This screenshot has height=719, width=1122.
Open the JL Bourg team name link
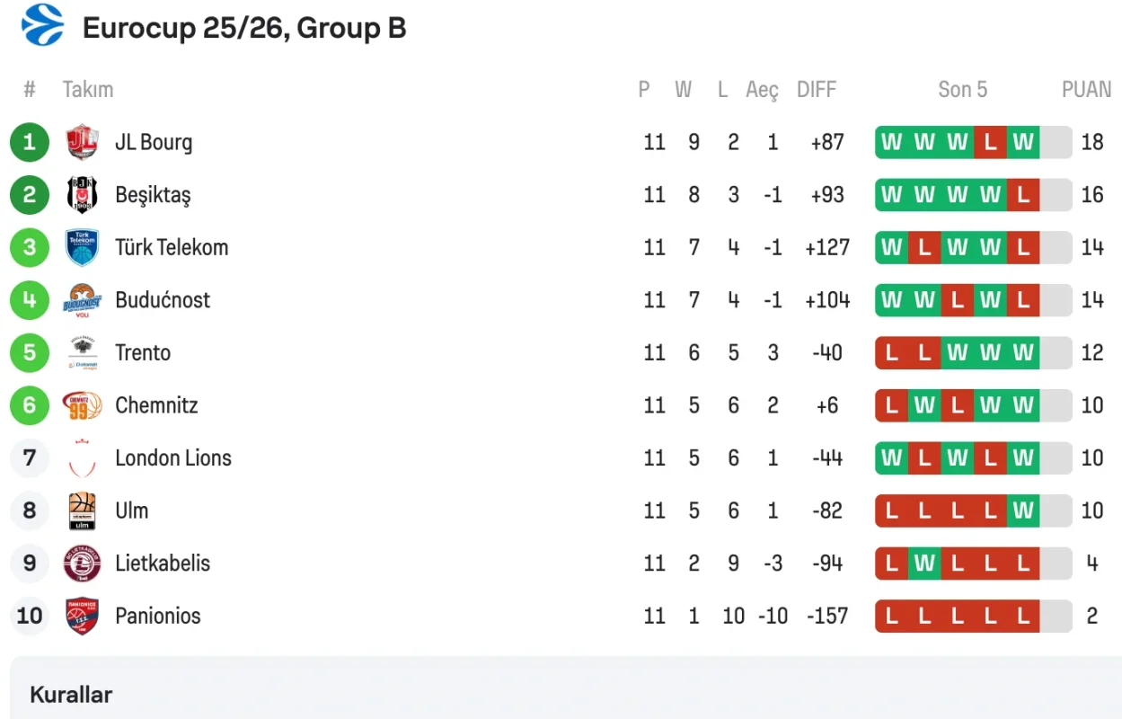(154, 142)
